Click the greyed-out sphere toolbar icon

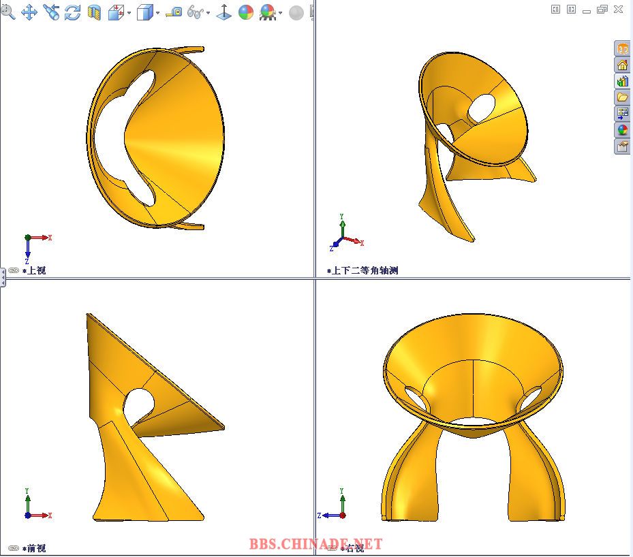click(x=296, y=13)
